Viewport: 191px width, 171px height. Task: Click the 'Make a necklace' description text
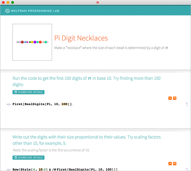click(x=111, y=48)
